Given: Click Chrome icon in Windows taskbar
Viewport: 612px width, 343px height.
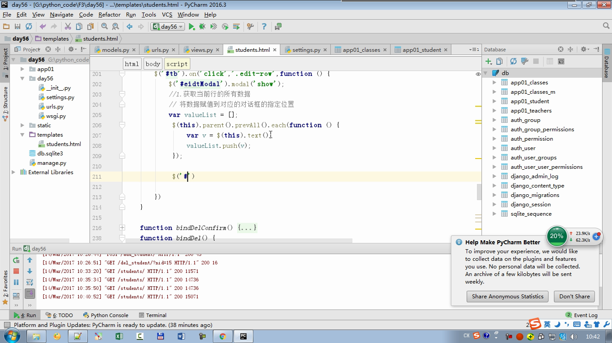Looking at the screenshot, I should coord(222,336).
